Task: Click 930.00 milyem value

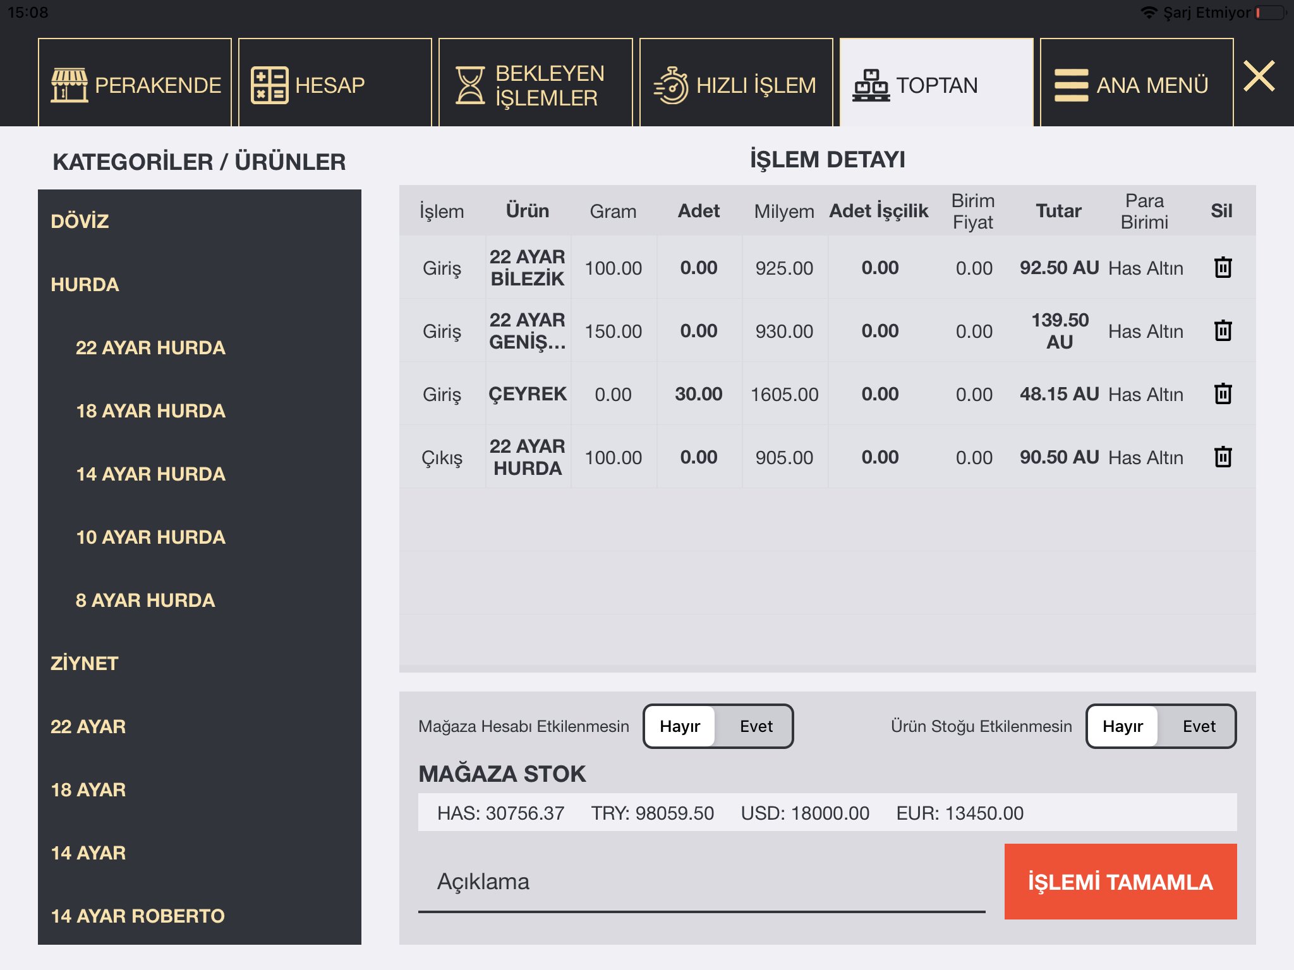Action: [784, 331]
